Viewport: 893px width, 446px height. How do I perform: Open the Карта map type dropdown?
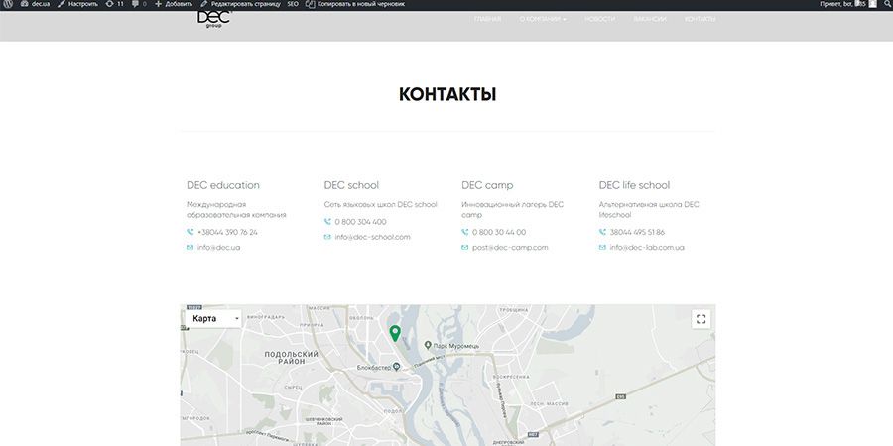pyautogui.click(x=214, y=319)
